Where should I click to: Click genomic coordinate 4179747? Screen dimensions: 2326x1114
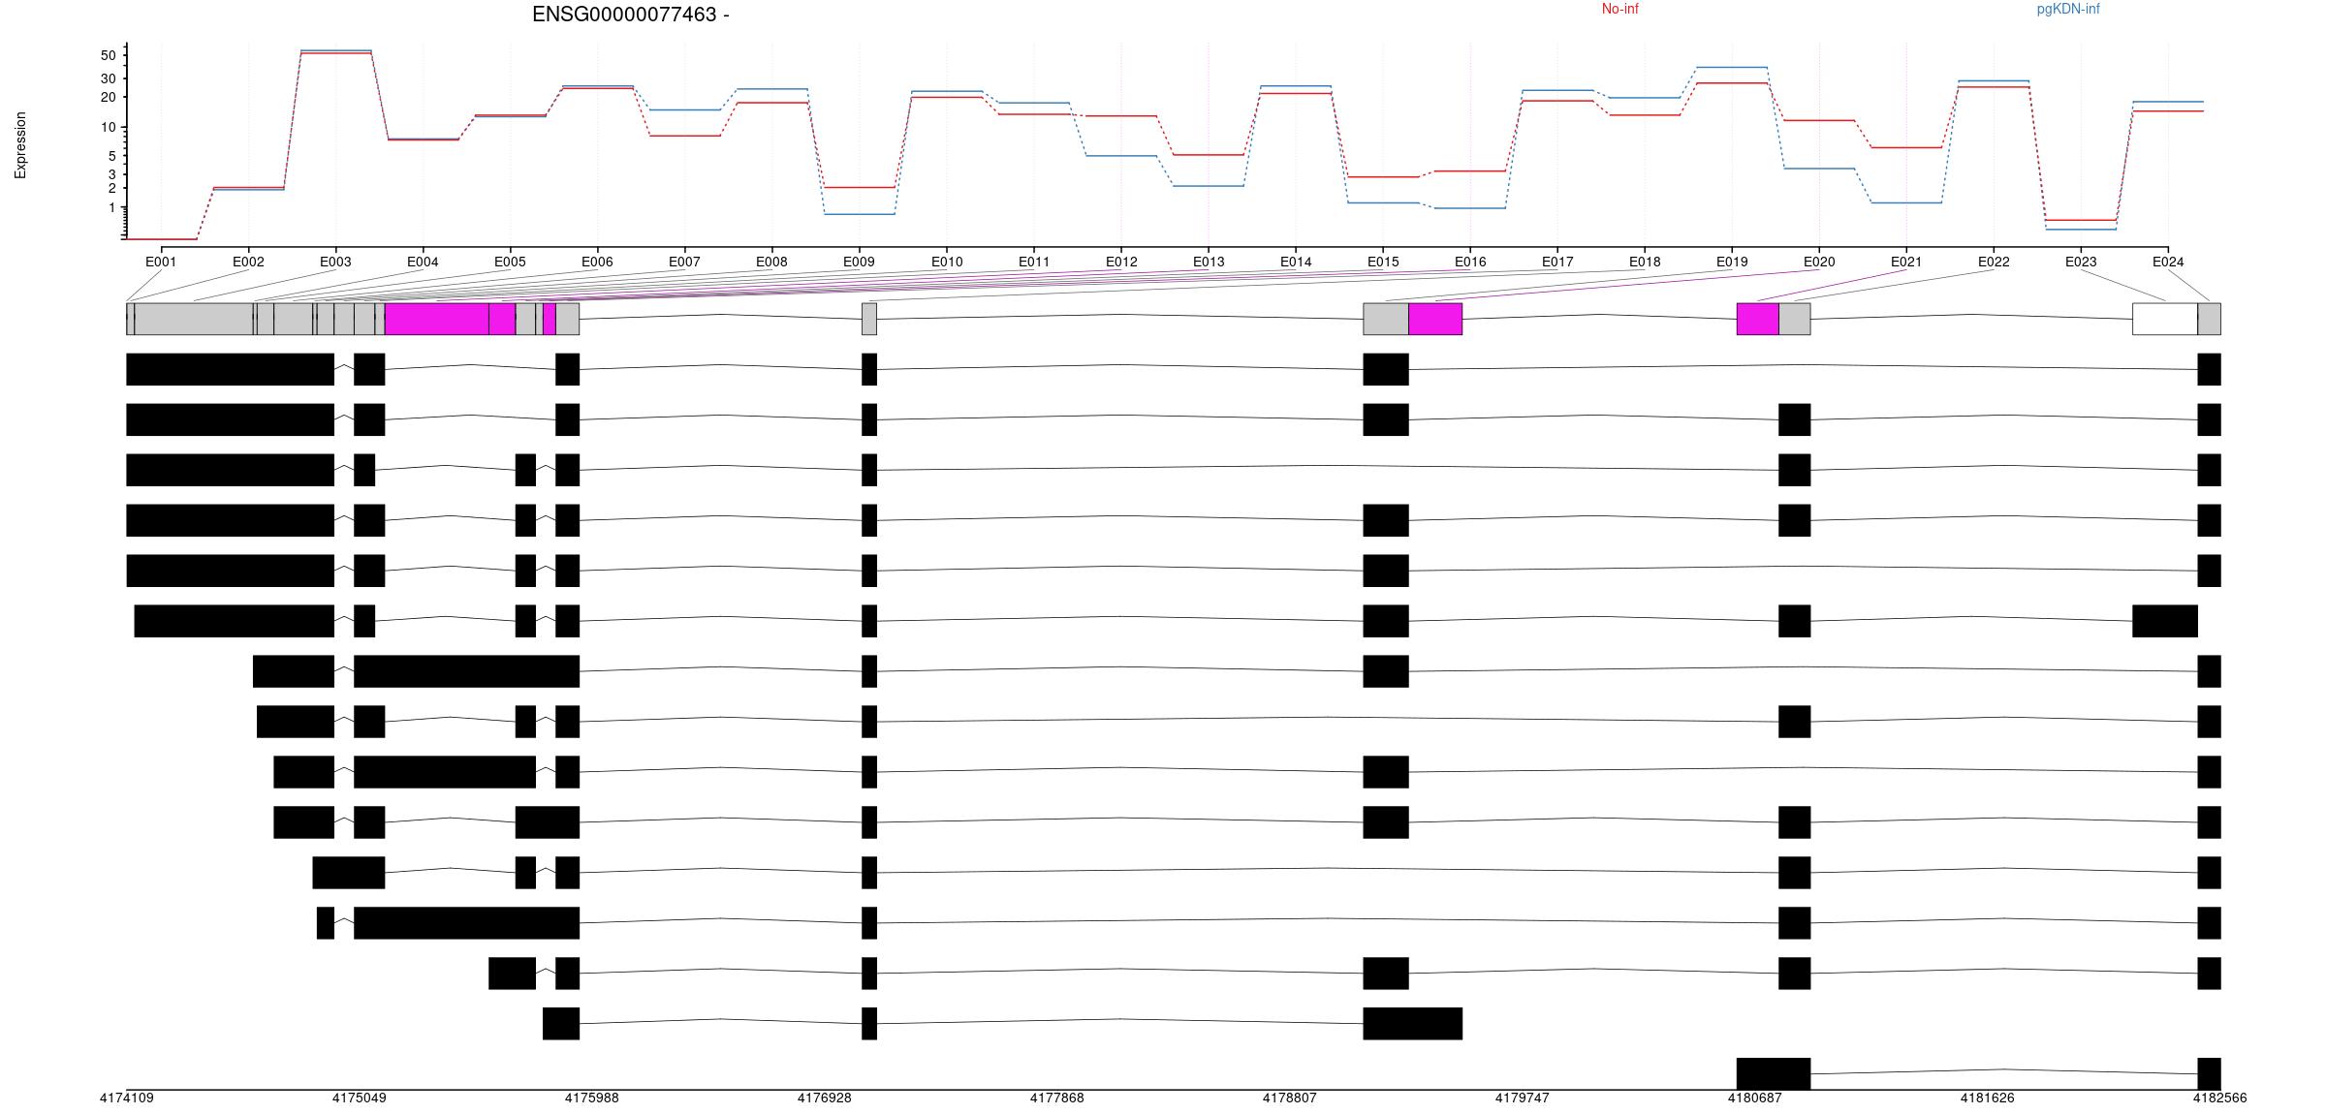click(x=1523, y=1099)
